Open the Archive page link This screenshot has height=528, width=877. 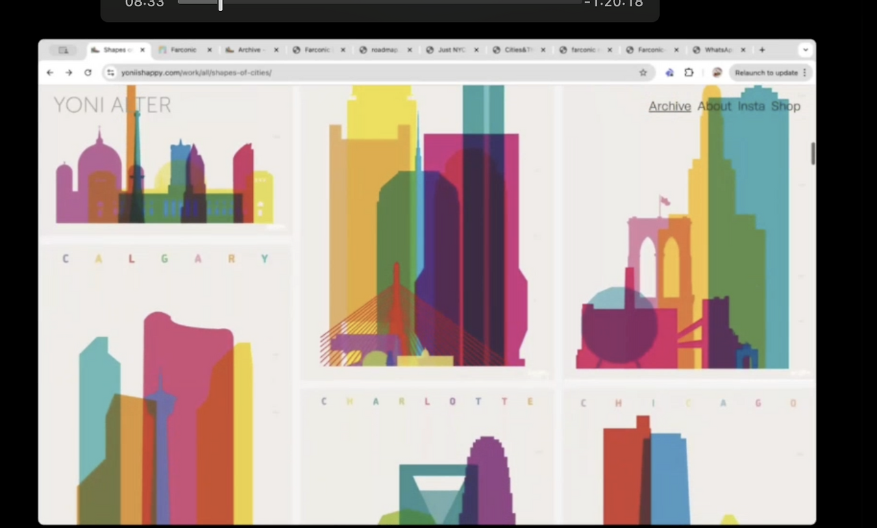669,106
